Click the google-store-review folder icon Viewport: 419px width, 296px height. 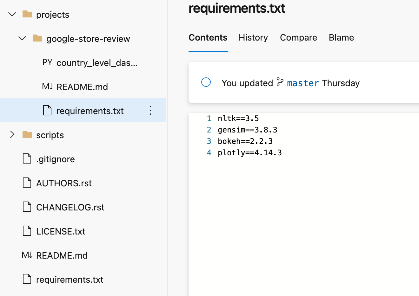37,38
